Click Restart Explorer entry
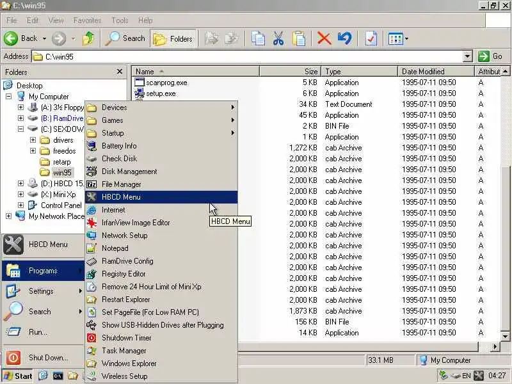 (161, 300)
